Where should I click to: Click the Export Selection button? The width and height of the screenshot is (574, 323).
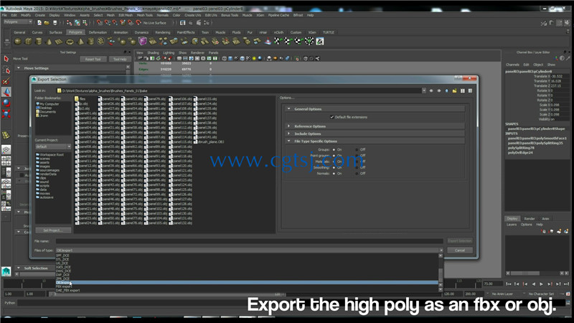(460, 241)
